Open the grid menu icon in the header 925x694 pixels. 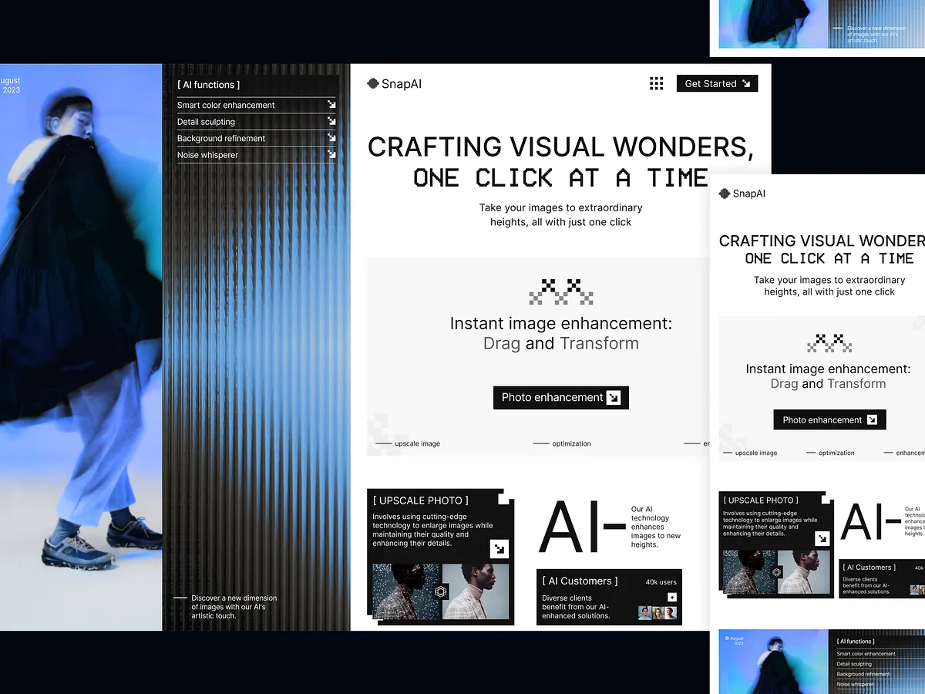click(656, 83)
